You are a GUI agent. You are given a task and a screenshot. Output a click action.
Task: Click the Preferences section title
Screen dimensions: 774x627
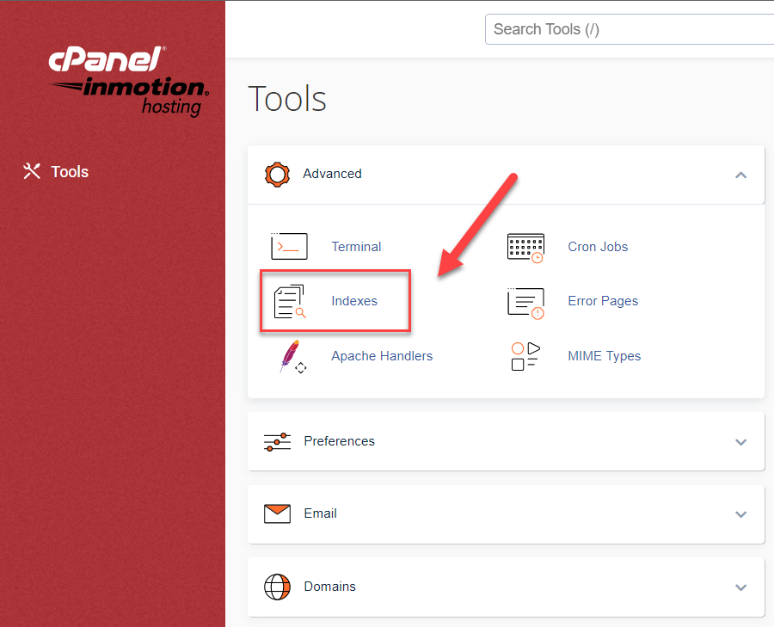point(339,441)
